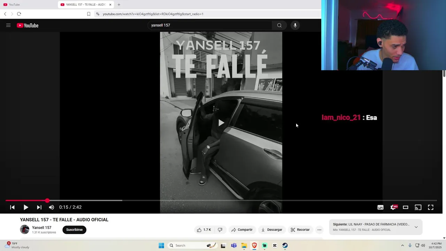Open CapCut from taskbar

point(275,245)
